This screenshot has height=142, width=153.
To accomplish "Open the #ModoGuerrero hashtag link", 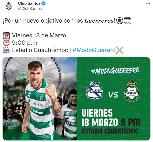I will coord(94,50).
